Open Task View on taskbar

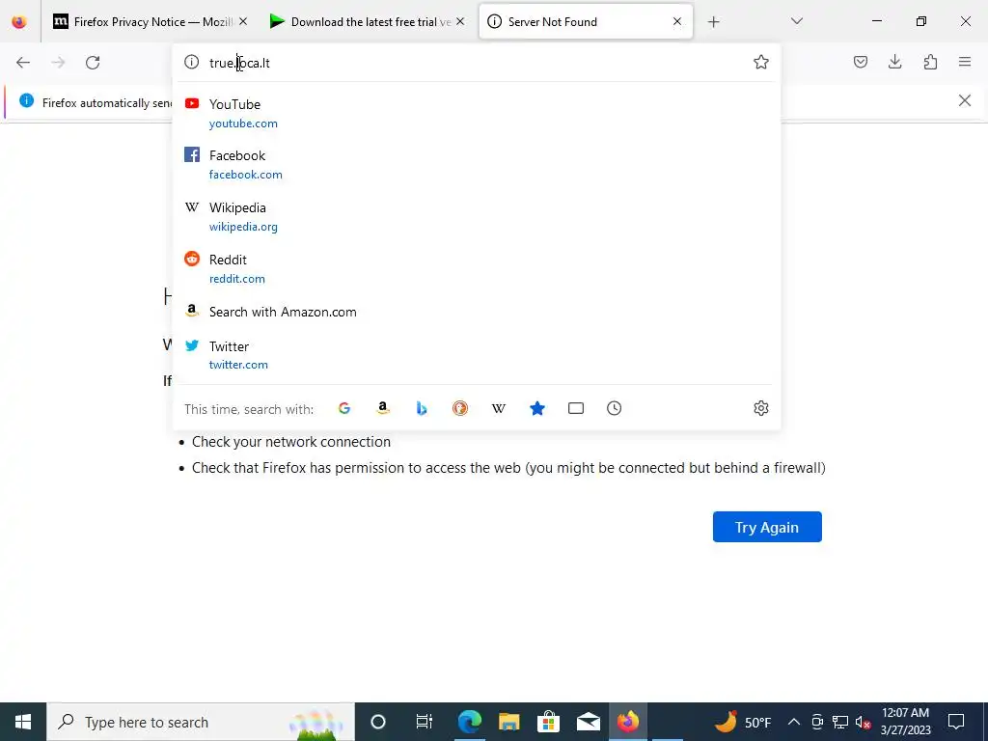[x=425, y=722]
